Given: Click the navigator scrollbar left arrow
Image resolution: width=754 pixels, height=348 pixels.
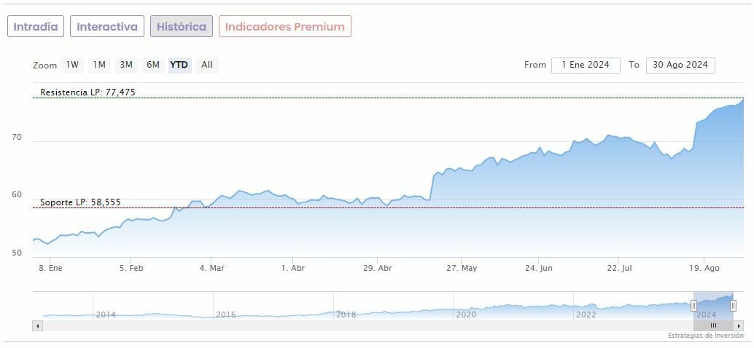Looking at the screenshot, I should (x=37, y=325).
